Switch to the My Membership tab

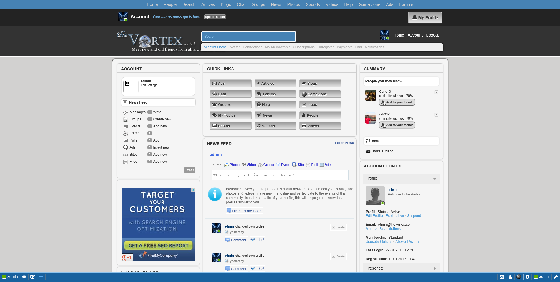[277, 47]
